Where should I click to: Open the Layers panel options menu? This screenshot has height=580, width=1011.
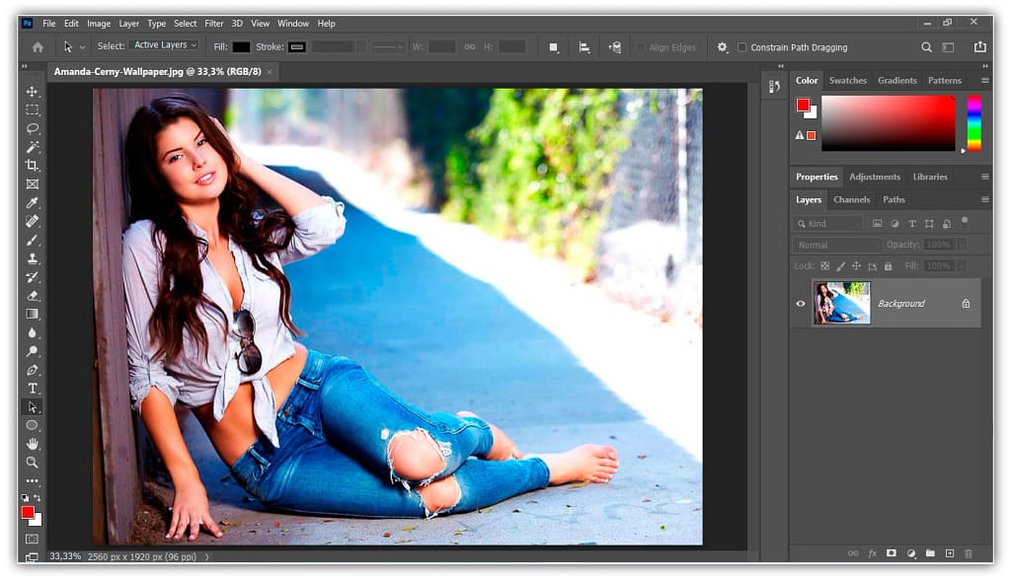click(984, 200)
